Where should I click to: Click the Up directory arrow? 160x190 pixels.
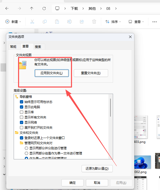31,8
